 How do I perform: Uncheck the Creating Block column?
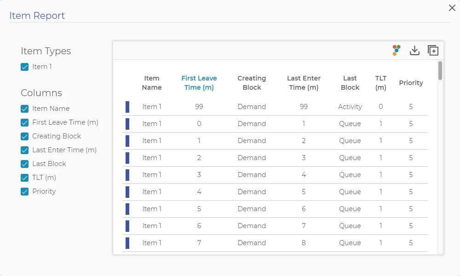point(24,136)
